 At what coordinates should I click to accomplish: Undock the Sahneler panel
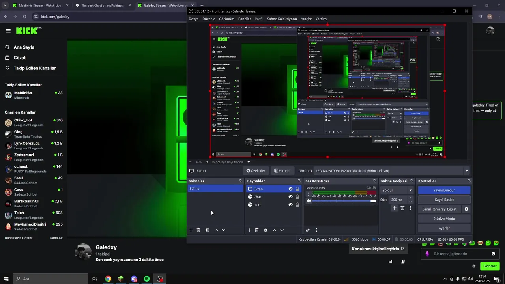click(x=241, y=181)
